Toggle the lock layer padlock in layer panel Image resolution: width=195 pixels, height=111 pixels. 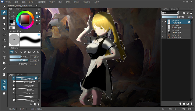191,13
